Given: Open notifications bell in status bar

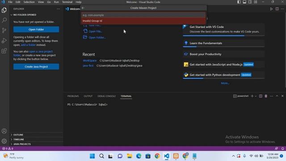Looking at the screenshot, I should coord(282,148).
